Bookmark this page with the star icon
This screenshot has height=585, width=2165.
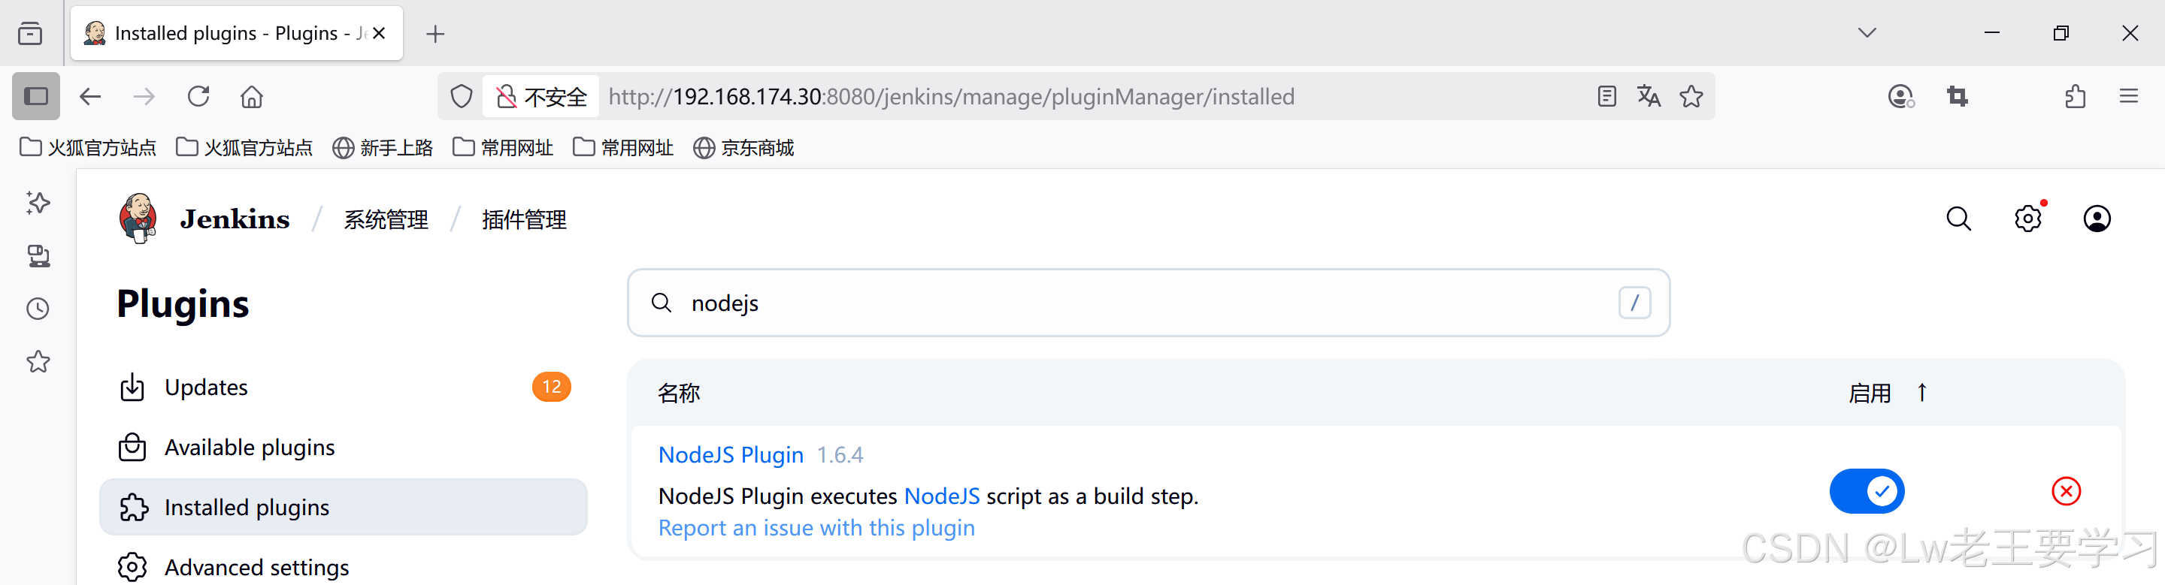click(1691, 97)
